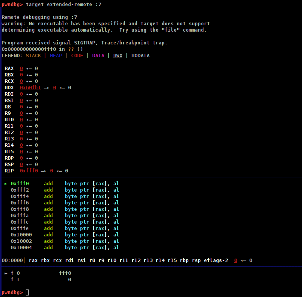Image resolution: width=302 pixels, height=297 pixels.
Task: Click disassembly address 0xfffa
Action: tap(20, 216)
